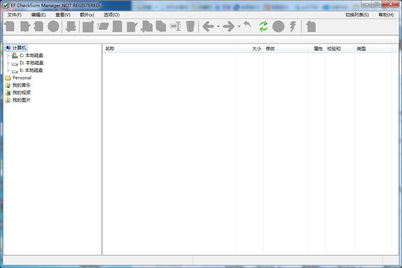The image size is (402, 268).
Task: Expand the C: 本地磁盘 drive node
Action: pos(9,55)
